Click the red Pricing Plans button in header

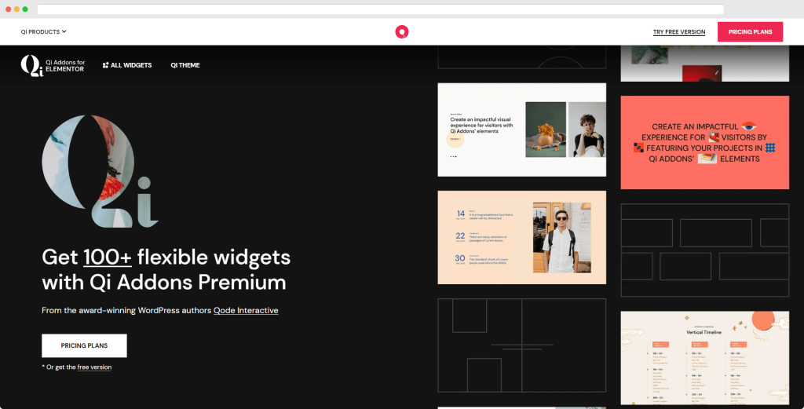tap(750, 31)
